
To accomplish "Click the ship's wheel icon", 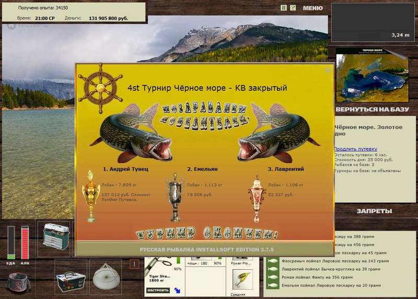I will pos(100,88).
